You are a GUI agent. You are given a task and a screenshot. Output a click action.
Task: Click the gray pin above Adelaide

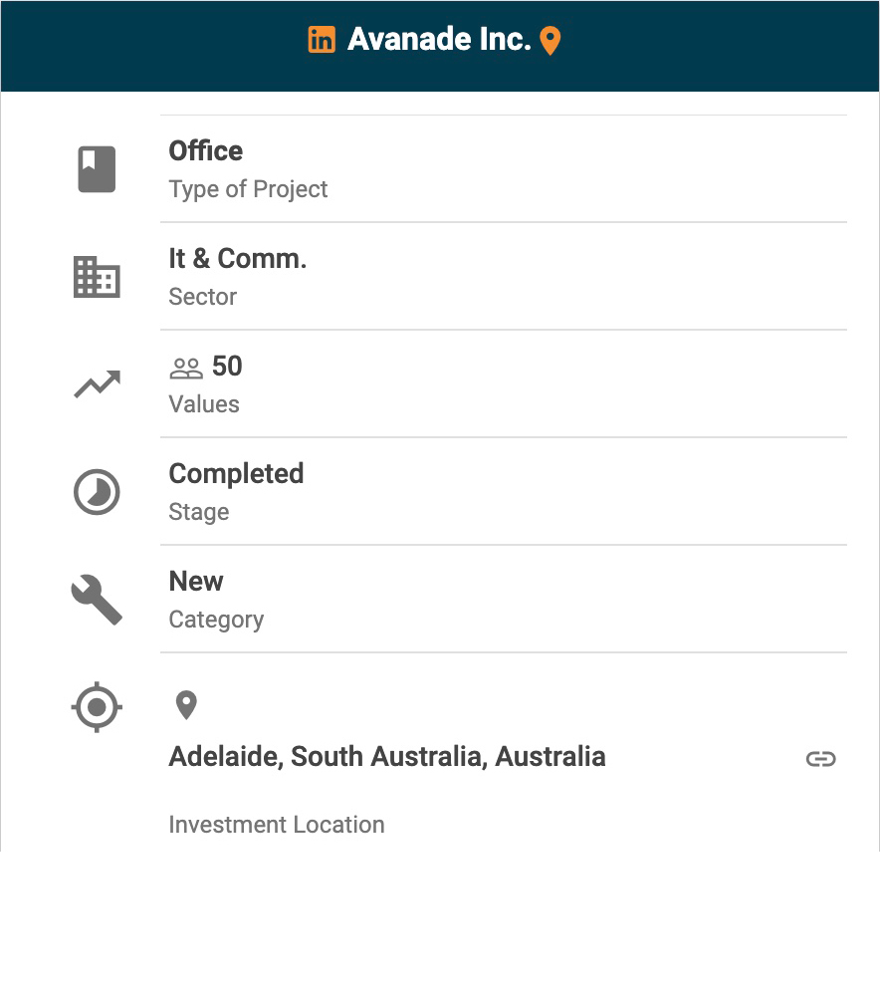point(186,706)
